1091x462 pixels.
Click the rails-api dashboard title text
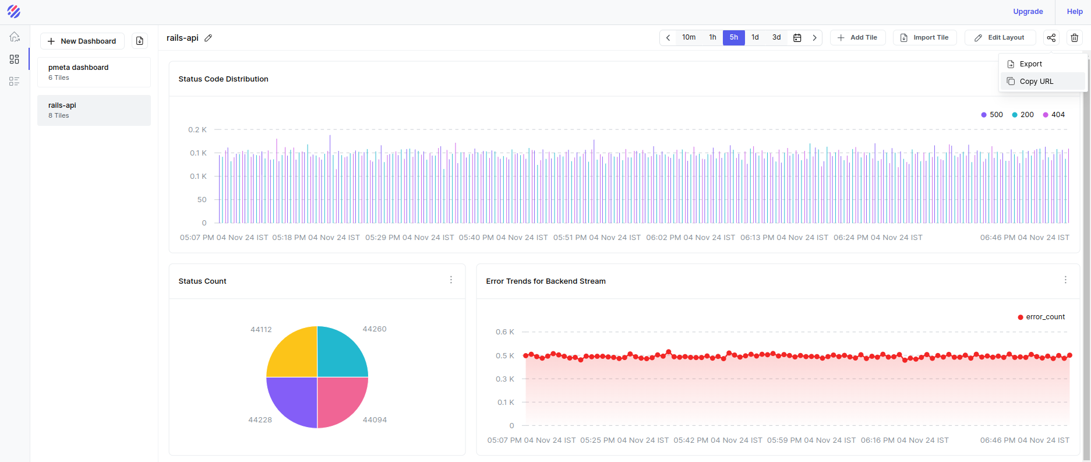[182, 38]
